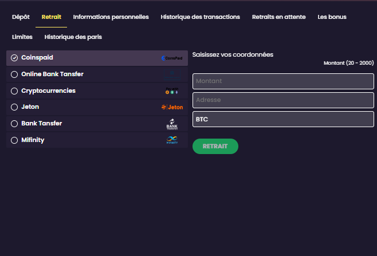Image resolution: width=377 pixels, height=256 pixels.
Task: Click the Montant input field
Action: click(x=283, y=81)
